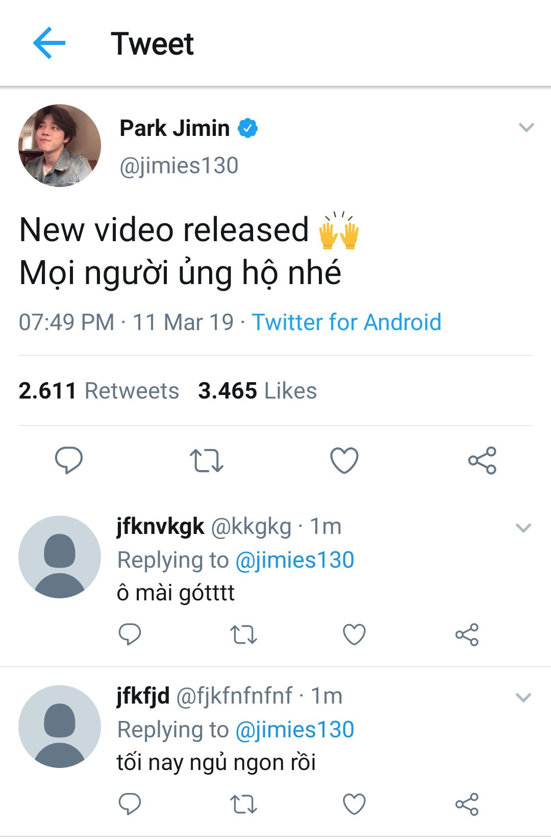This screenshot has height=840, width=551.
Task: Like the 'tối nay ngủ ngon rồi' reply
Action: (354, 804)
